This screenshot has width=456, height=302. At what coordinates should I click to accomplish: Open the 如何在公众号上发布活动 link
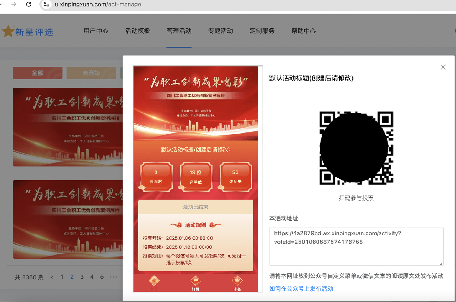pos(301,289)
